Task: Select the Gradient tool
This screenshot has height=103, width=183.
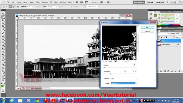Action: (x=3, y=49)
